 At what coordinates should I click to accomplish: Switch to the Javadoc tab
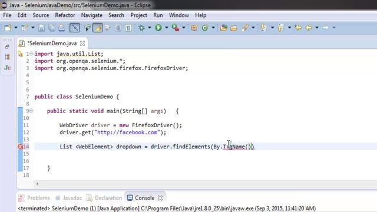69,198
